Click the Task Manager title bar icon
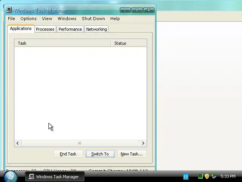This screenshot has width=242, height=182. tap(9, 10)
